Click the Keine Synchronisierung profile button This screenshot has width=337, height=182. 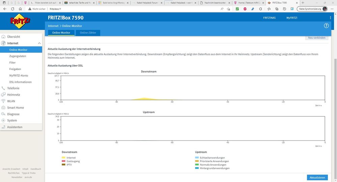[x=312, y=9]
